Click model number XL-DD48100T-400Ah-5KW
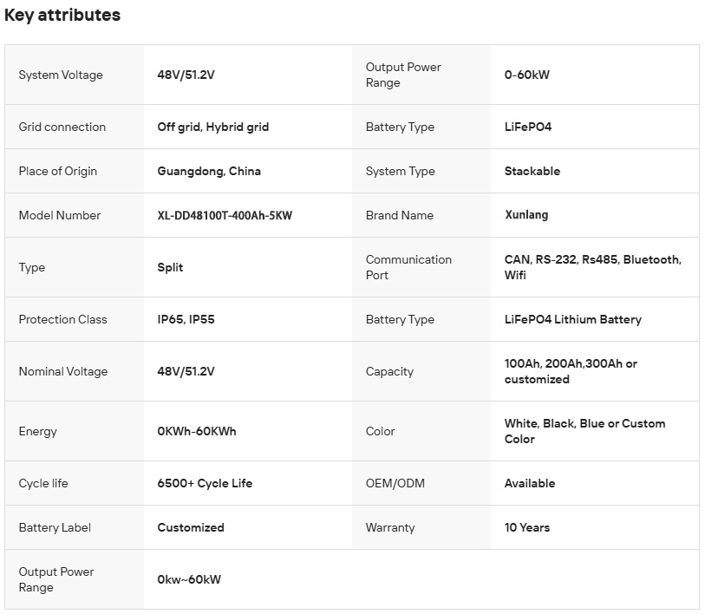Image resolution: width=705 pixels, height=614 pixels. [x=225, y=215]
